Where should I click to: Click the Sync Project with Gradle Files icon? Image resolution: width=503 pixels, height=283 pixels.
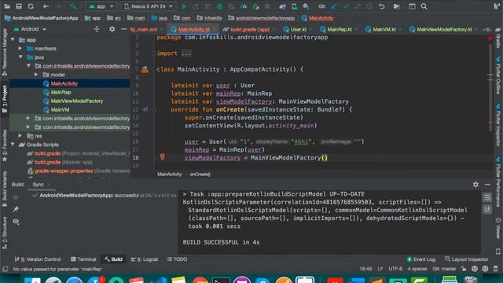click(282, 6)
